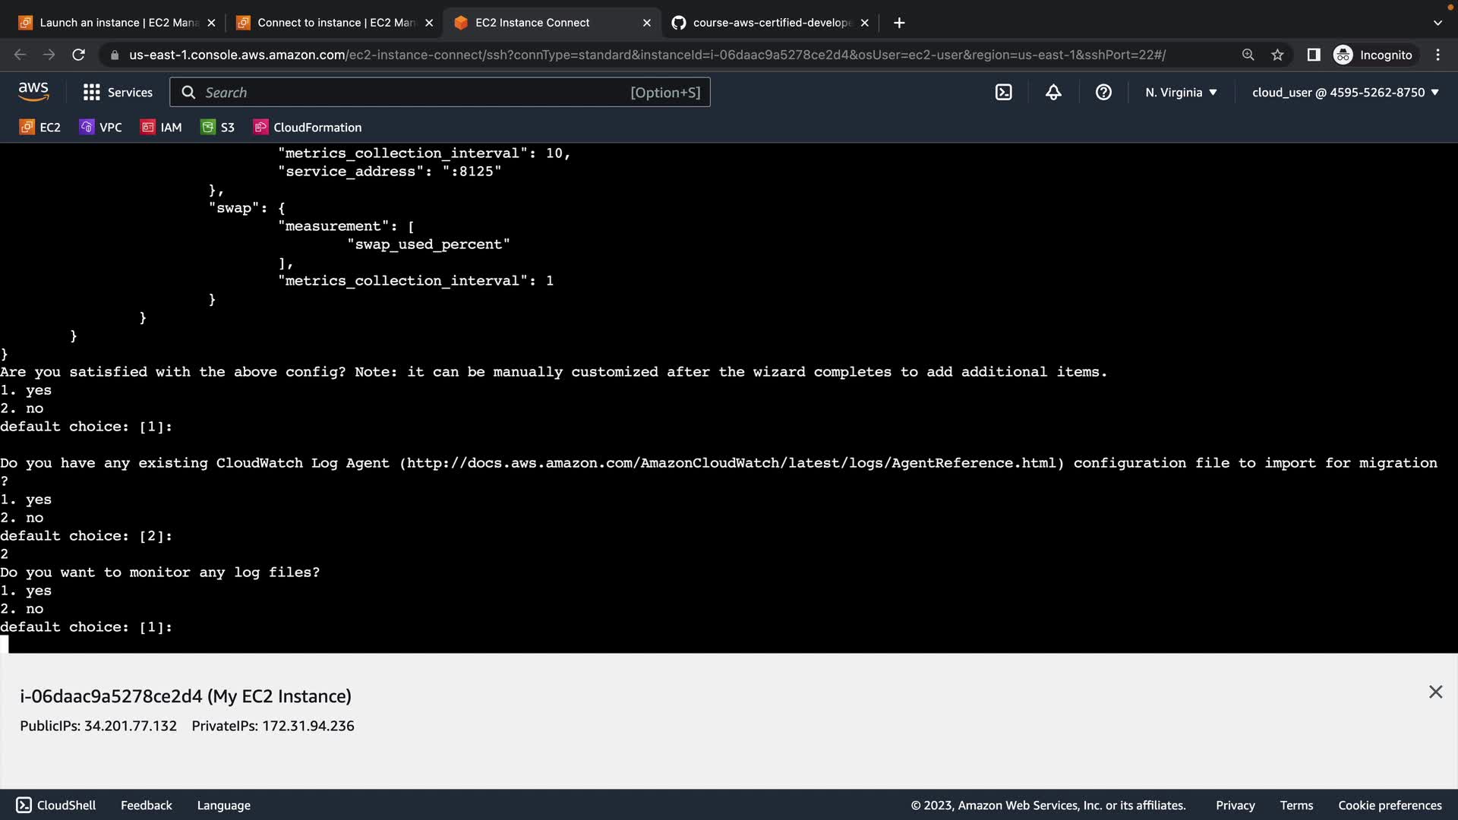
Task: Expand the N. Virginia region dropdown
Action: click(1181, 93)
